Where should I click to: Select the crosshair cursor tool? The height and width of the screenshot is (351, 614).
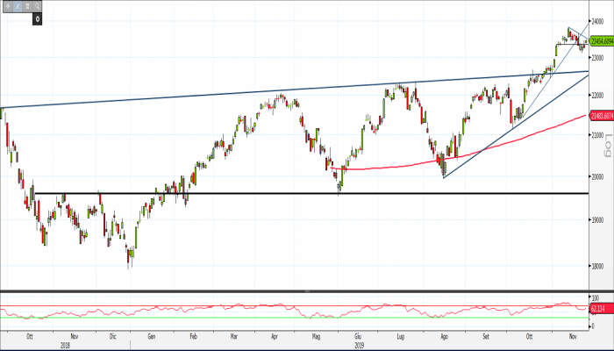coord(7,6)
